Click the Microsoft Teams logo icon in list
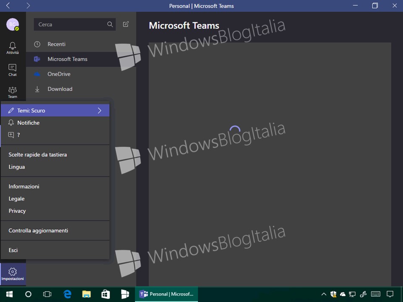The image size is (403, 302). point(37,59)
